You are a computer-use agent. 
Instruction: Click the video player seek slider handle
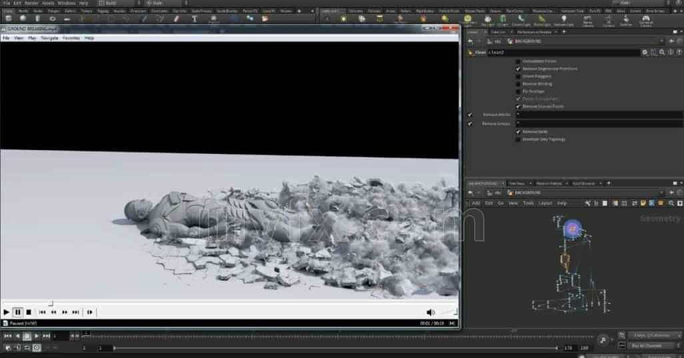click(51, 303)
